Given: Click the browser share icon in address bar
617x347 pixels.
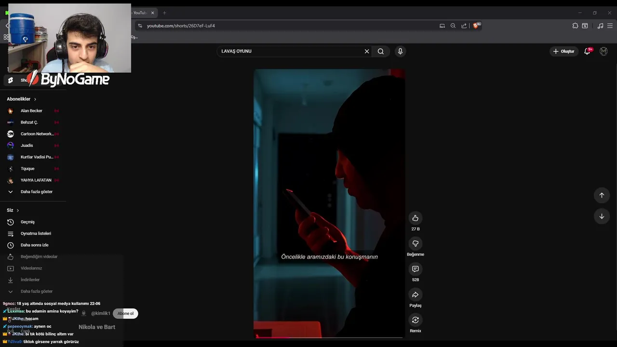Looking at the screenshot, I should click(464, 26).
